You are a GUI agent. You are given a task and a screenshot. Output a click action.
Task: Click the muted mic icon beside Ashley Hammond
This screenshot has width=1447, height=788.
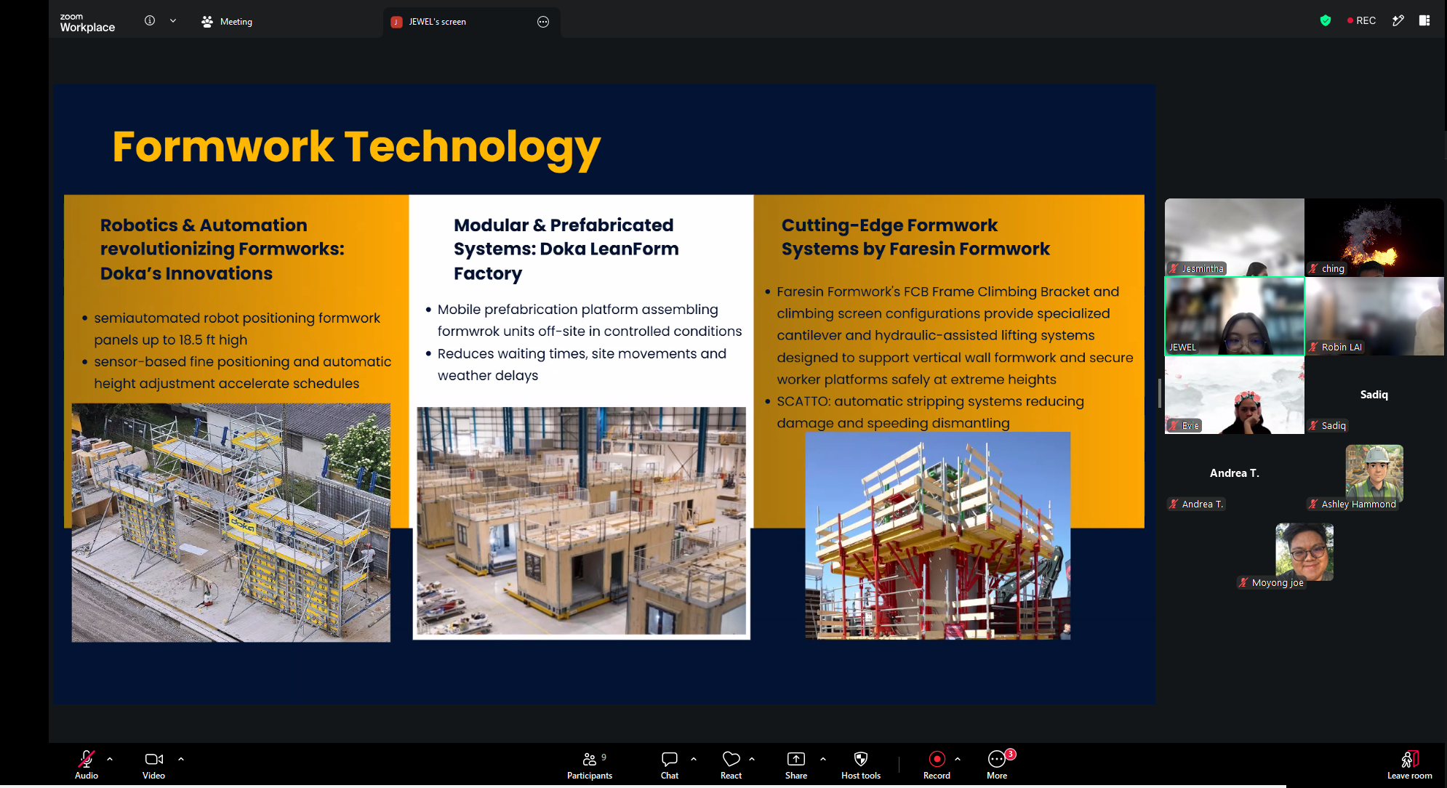coord(1313,504)
